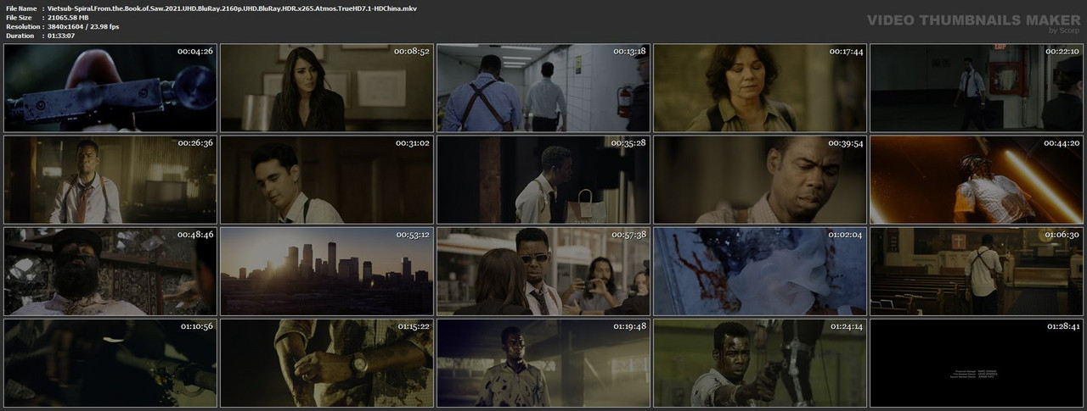Open the credits frame at 01:28:41
Image resolution: width=1087 pixels, height=411 pixels.
click(x=977, y=363)
